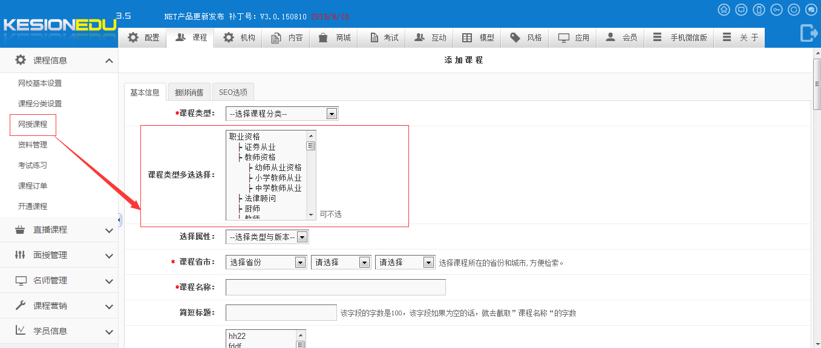Switch to the 捆绑销售 tab
This screenshot has width=821, height=348.
click(189, 92)
